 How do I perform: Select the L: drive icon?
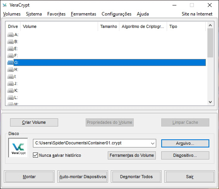tap(10, 97)
